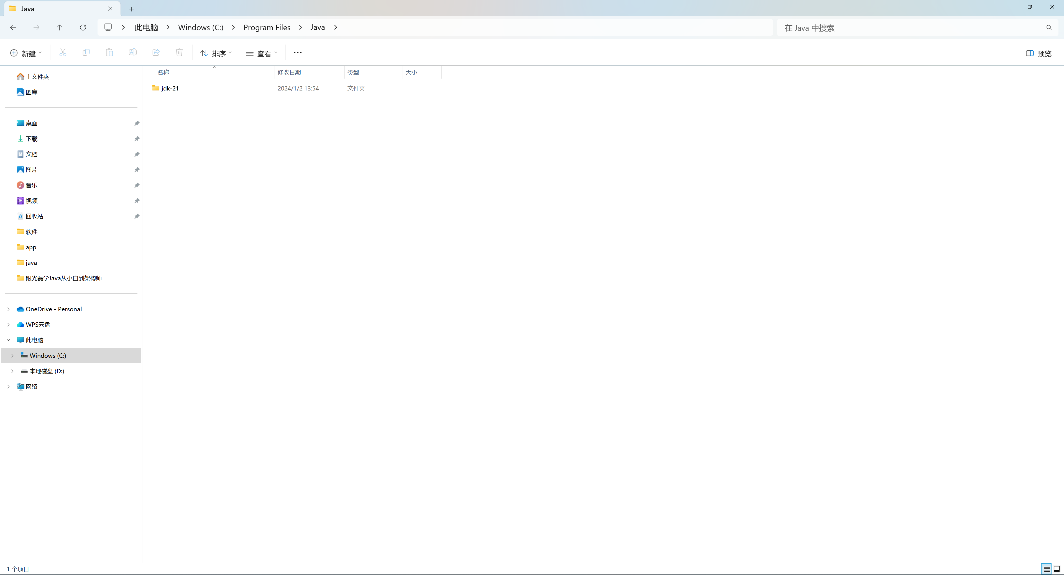Refresh the current folder view
The image size is (1064, 575).
click(x=83, y=27)
